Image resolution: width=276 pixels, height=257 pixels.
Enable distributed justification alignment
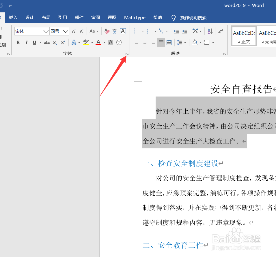(169, 42)
